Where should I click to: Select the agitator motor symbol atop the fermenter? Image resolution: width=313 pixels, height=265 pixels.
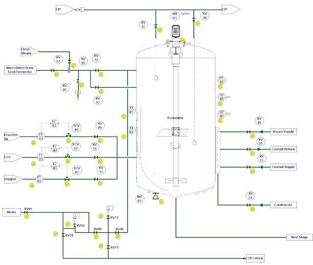(176, 31)
